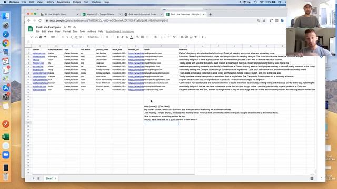337x189 pixels.
Task: Print the spreadsheet using printer icon
Action: pyautogui.click(x=41, y=37)
